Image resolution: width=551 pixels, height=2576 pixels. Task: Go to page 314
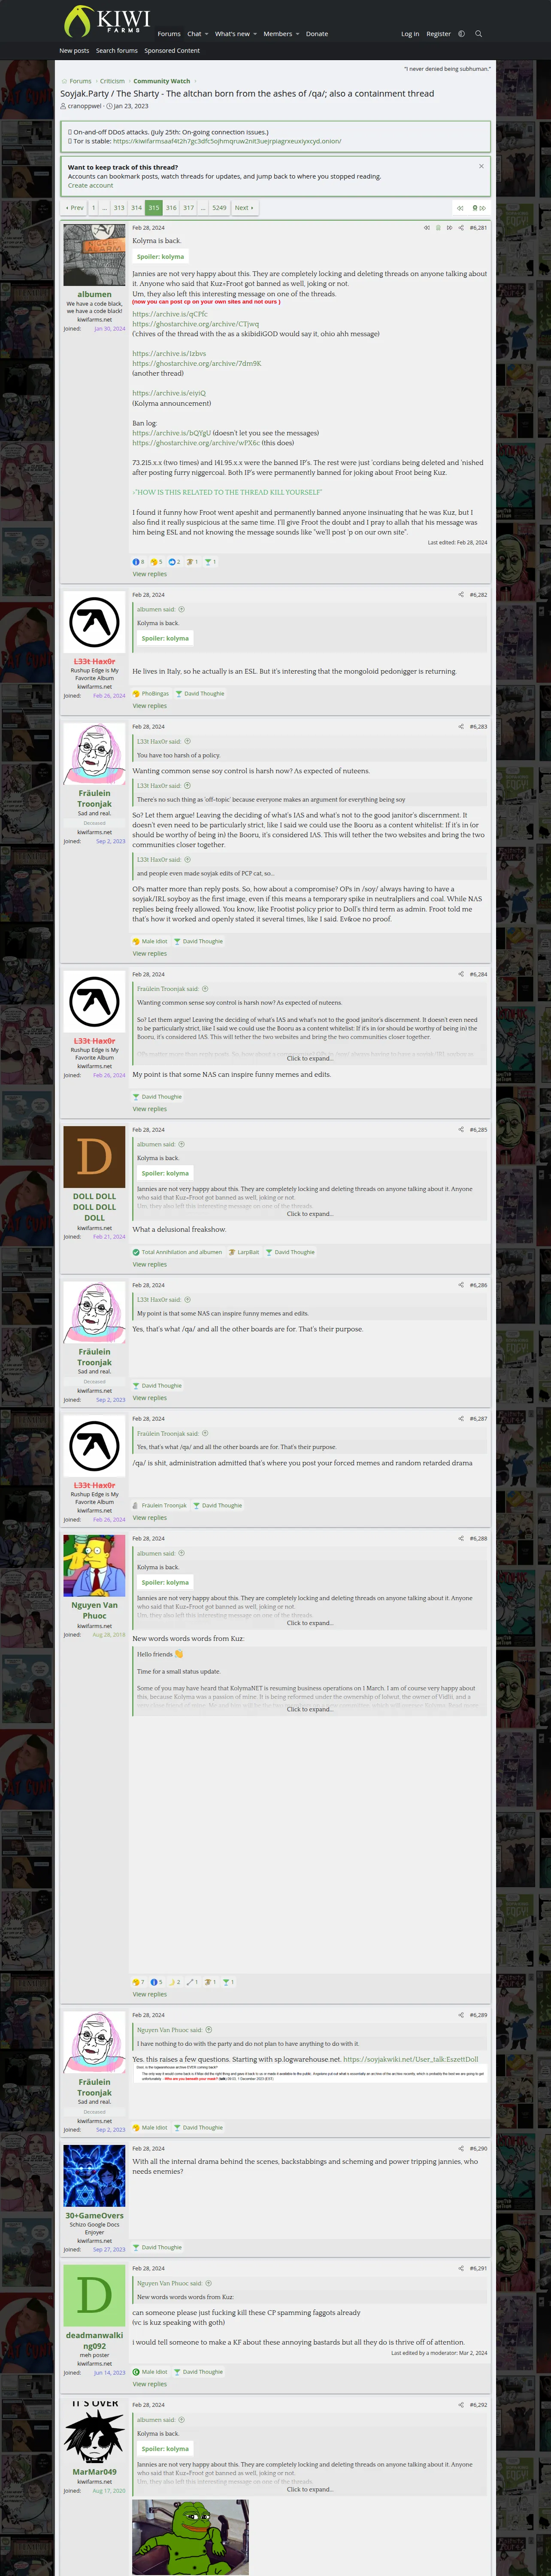click(136, 208)
